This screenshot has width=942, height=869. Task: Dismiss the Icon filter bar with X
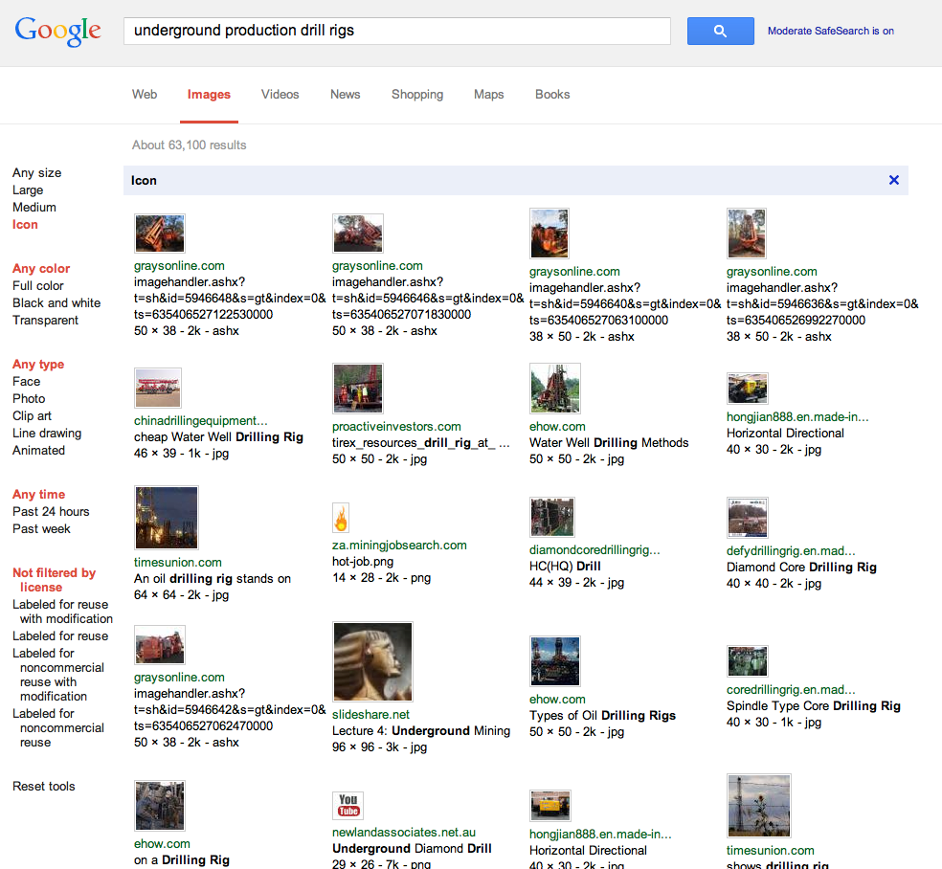[894, 180]
